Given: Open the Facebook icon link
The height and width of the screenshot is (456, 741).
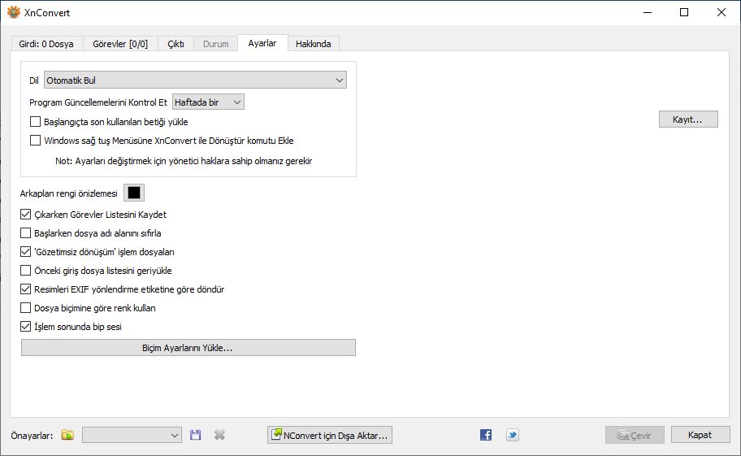Looking at the screenshot, I should 485,435.
